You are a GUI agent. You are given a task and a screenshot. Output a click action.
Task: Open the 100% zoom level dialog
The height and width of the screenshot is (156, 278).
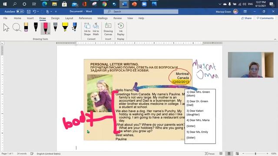[x=274, y=153]
